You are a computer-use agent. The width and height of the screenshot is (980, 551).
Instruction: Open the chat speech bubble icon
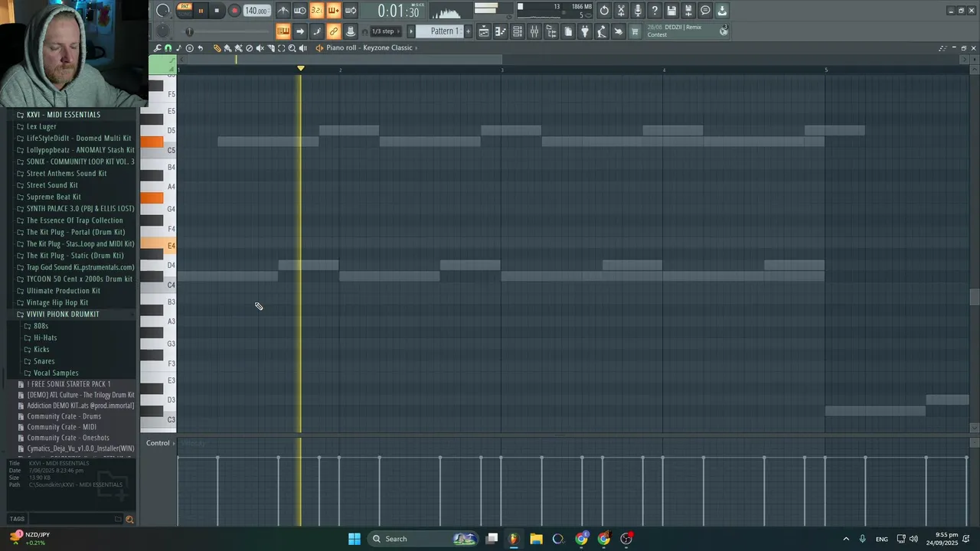[x=705, y=11]
